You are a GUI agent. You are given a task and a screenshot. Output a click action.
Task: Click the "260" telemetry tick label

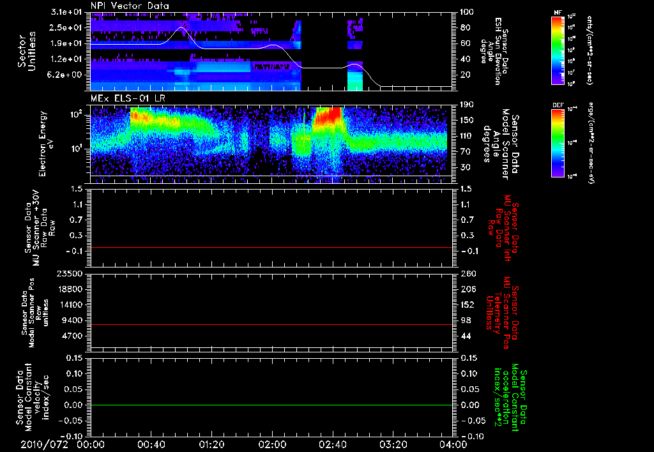tap(468, 273)
